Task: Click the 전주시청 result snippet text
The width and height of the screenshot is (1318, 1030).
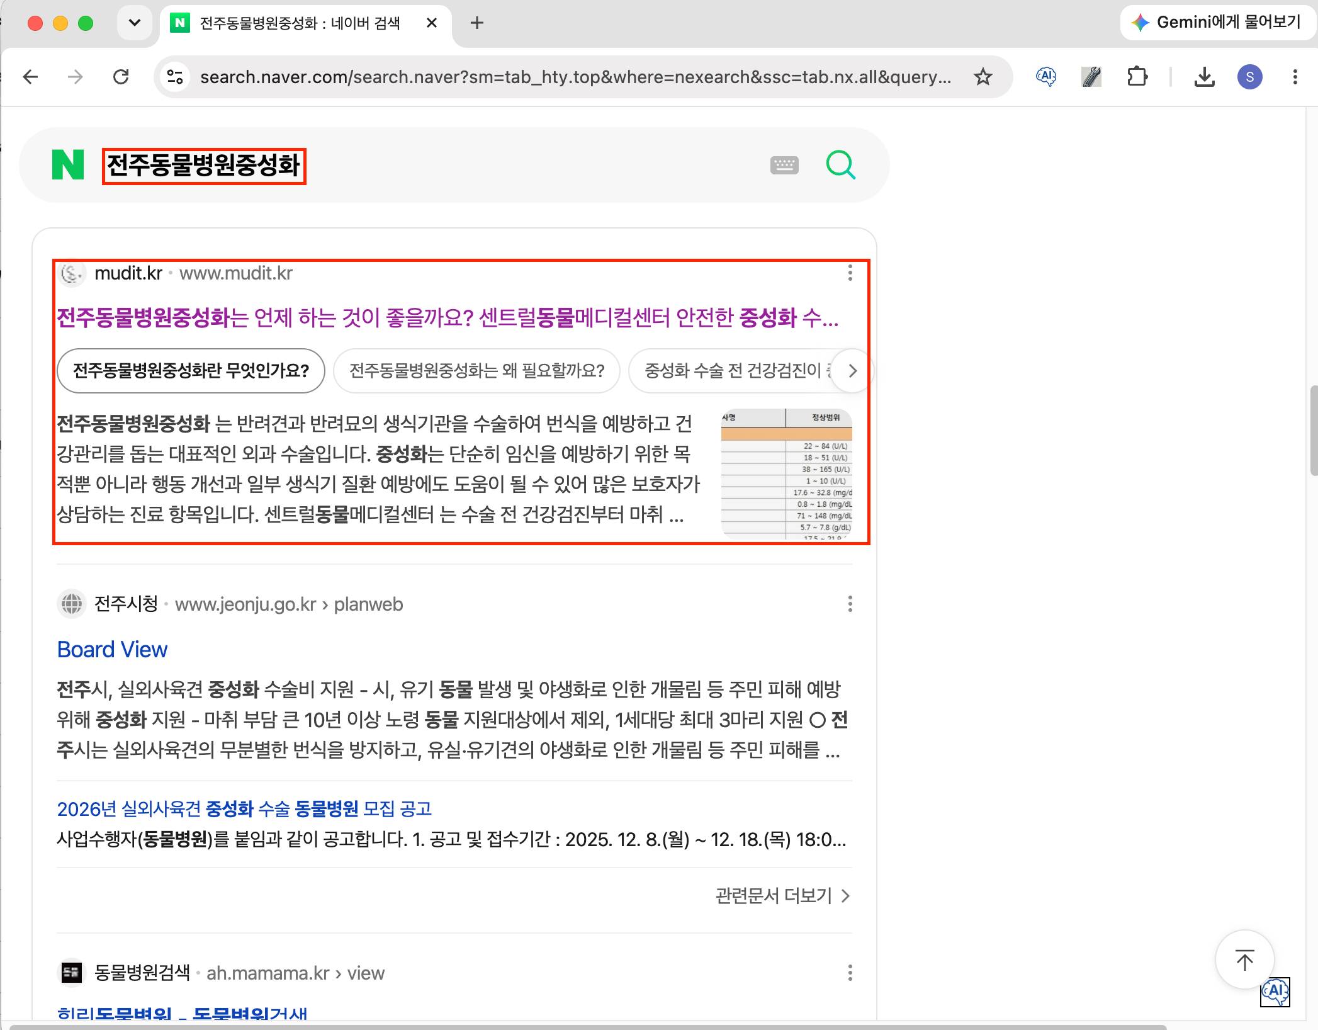Action: click(x=452, y=719)
